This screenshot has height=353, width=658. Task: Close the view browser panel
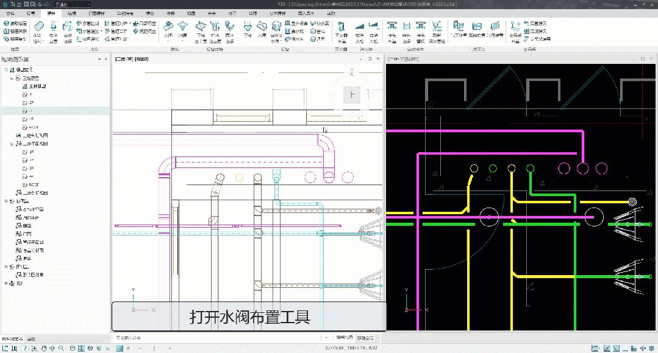coord(105,59)
